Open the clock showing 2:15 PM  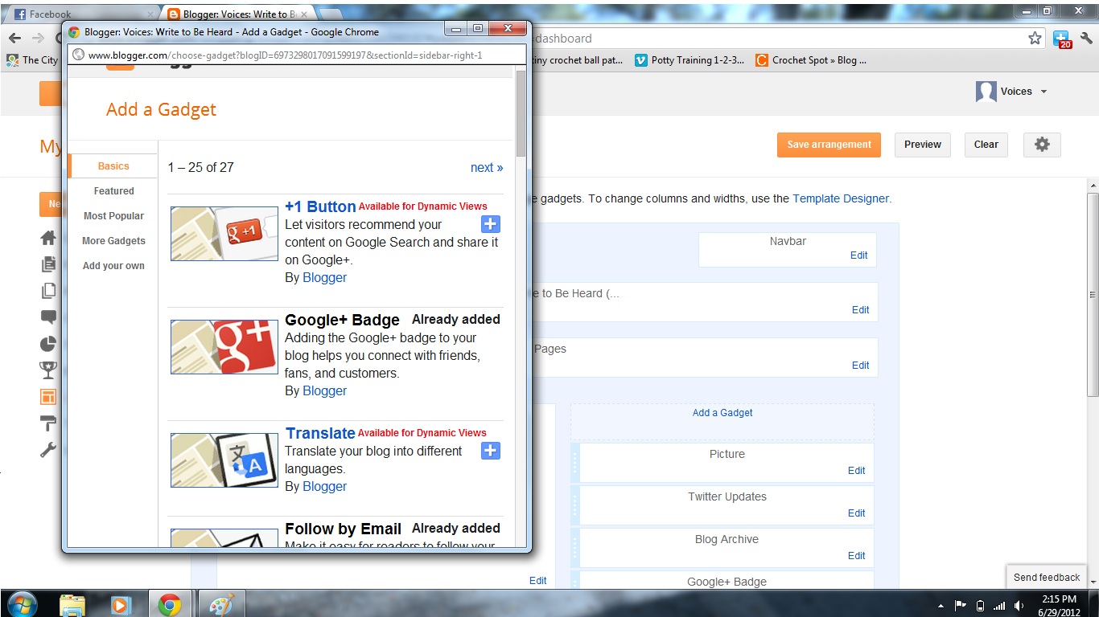click(1058, 605)
